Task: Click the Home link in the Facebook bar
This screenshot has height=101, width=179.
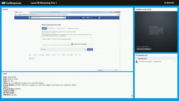Action: (x=88, y=17)
